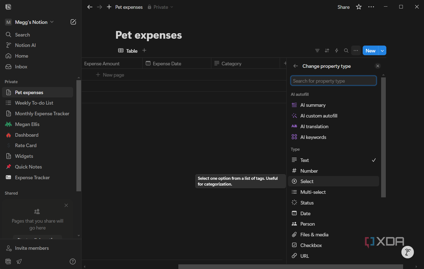Navigate forward with the top arrow
This screenshot has width=424, height=269.
pos(100,7)
